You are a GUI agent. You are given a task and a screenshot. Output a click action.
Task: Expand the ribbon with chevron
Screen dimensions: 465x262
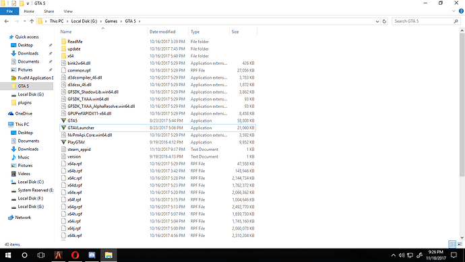454,11
